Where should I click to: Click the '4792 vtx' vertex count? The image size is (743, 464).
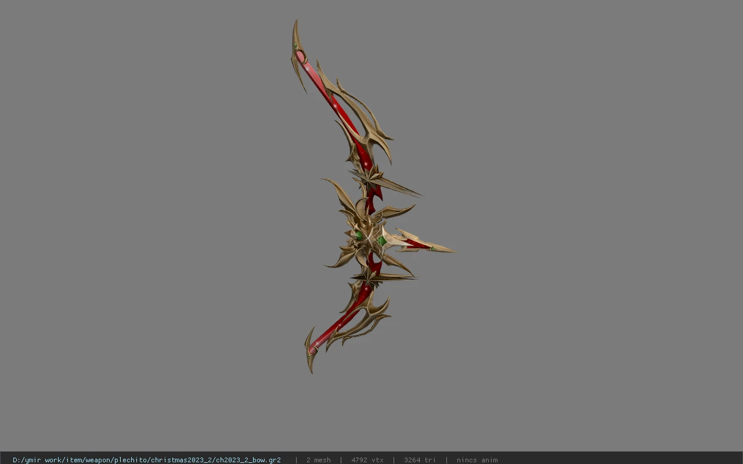(367, 460)
